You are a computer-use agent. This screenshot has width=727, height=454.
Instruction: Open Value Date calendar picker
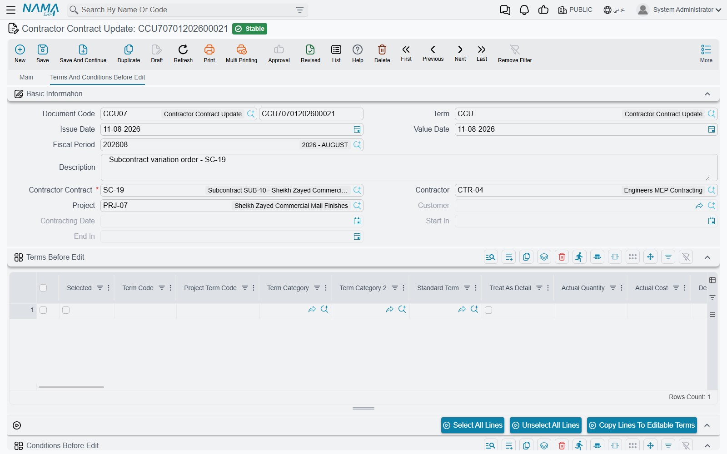[x=712, y=129]
